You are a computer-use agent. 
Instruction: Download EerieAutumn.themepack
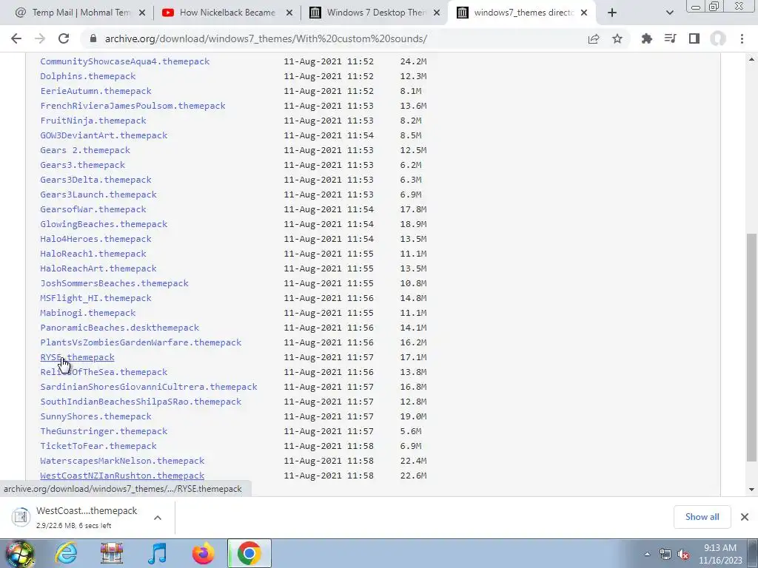click(95, 91)
